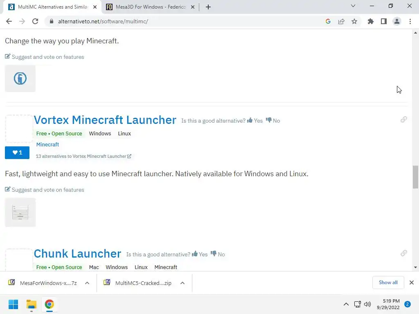This screenshot has height=314, width=419.
Task: Open Chrome profile avatar
Action: click(397, 21)
